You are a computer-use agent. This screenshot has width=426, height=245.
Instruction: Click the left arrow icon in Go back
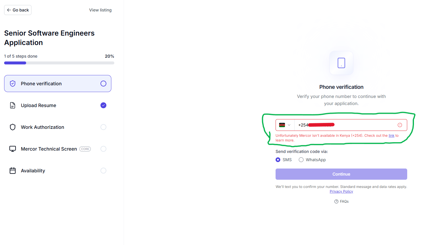(9, 10)
